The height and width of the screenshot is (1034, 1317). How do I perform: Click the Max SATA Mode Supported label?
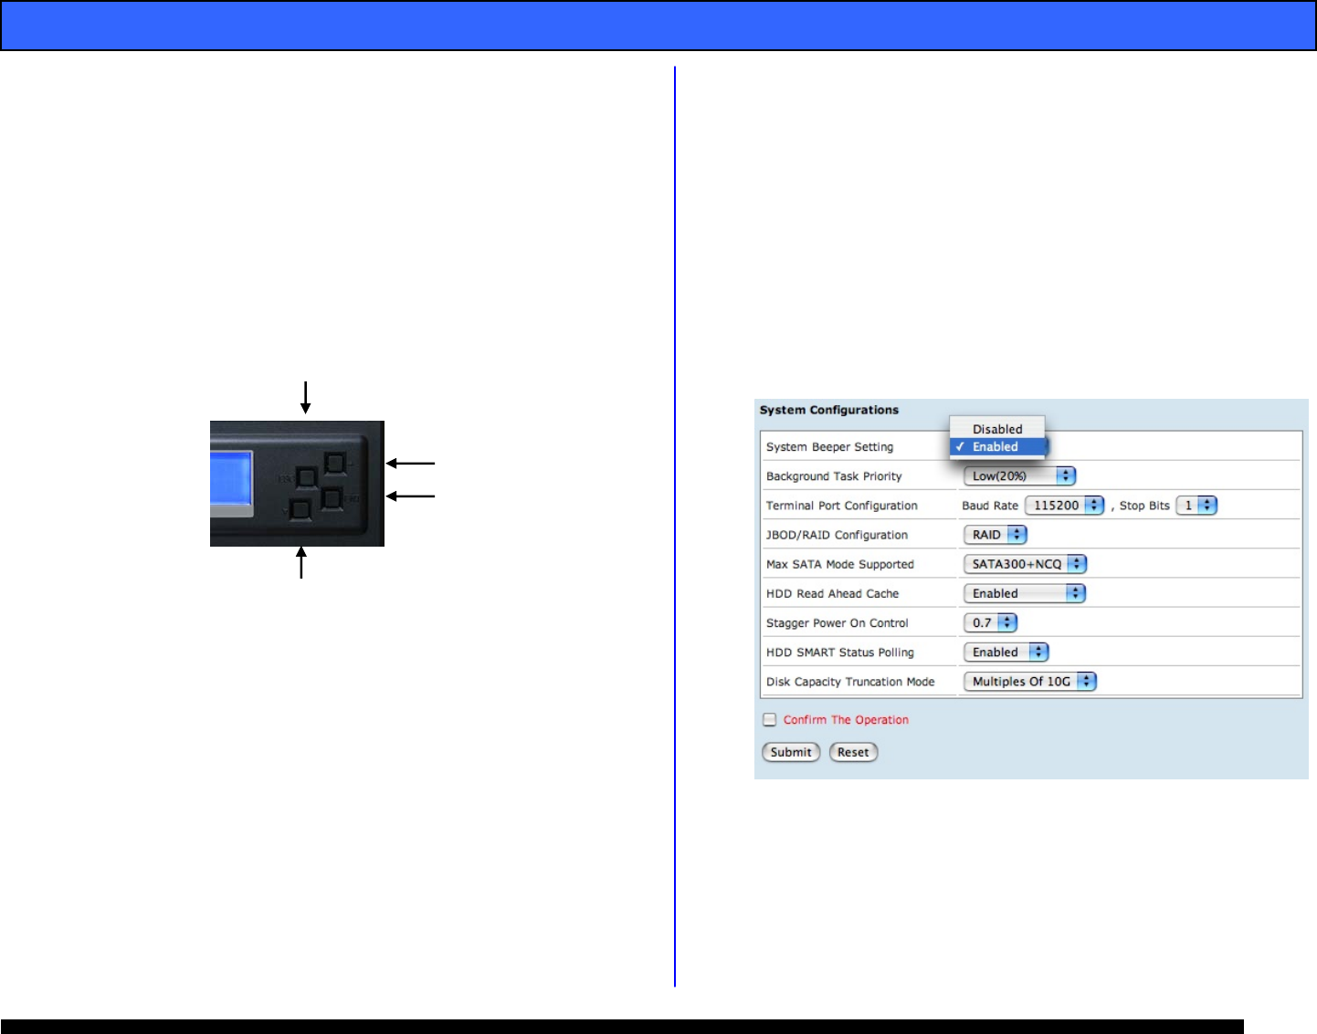pyautogui.click(x=840, y=564)
